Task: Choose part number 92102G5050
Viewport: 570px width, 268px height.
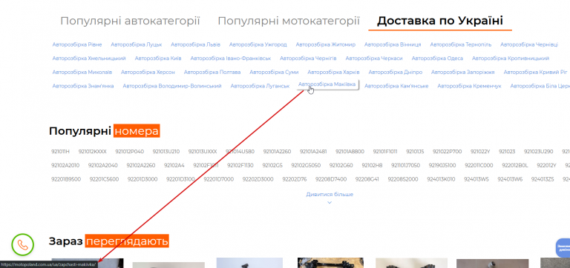Action: pos(306,165)
